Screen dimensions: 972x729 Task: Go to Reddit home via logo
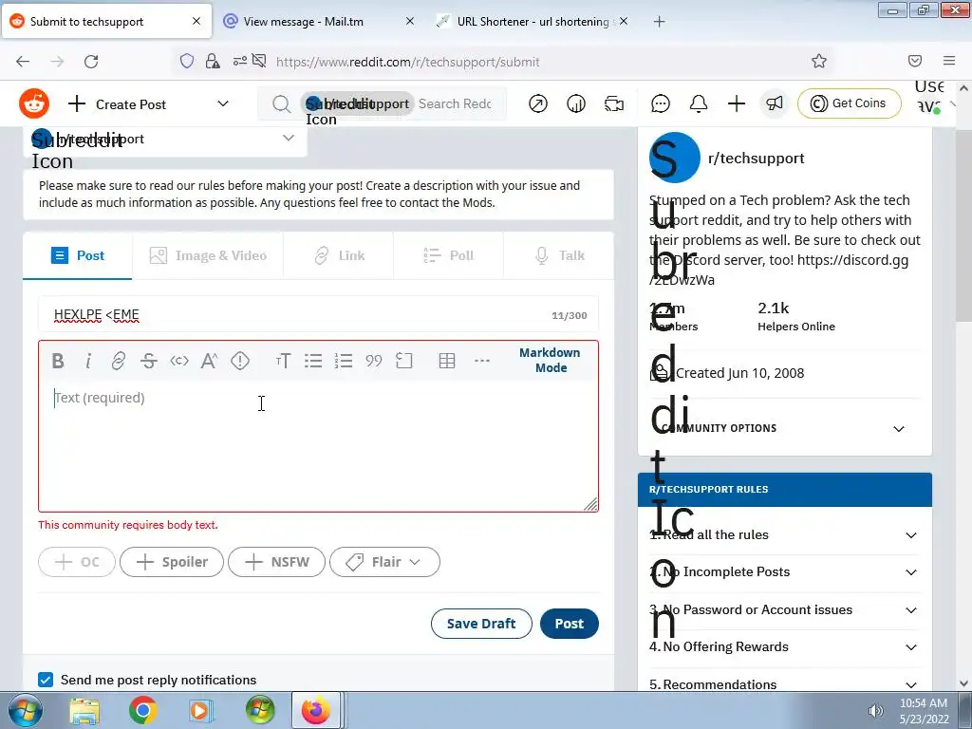click(34, 103)
